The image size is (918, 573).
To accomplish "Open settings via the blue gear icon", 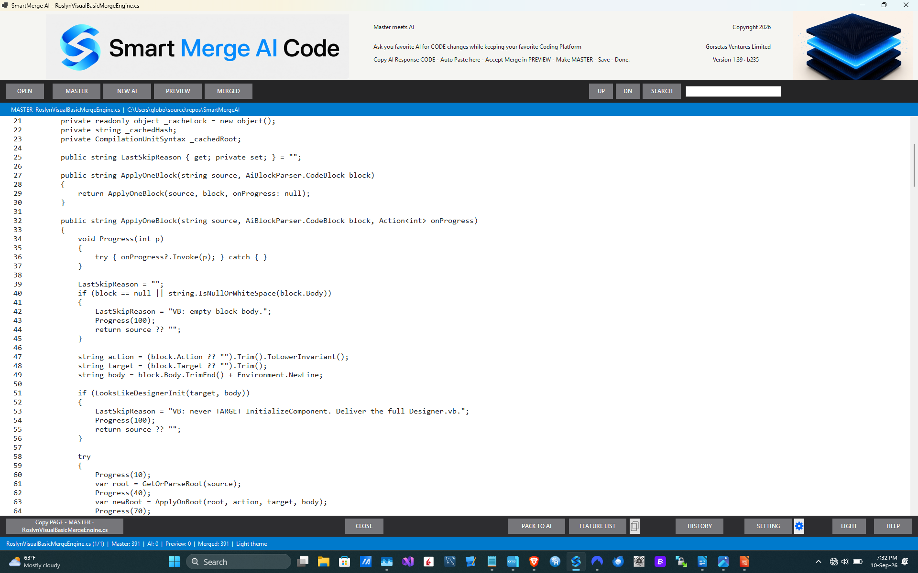I will click(799, 526).
